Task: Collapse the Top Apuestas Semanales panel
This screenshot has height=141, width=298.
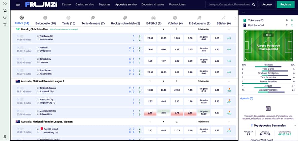Action: [x=295, y=126]
